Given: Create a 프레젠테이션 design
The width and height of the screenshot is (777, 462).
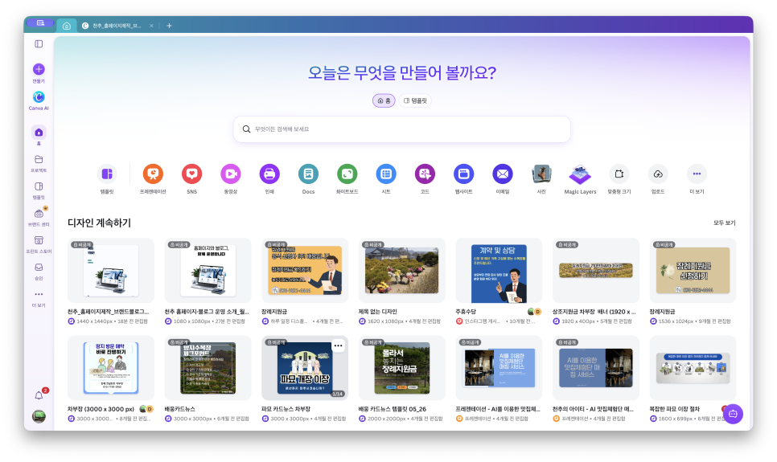Looking at the screenshot, I should (153, 174).
